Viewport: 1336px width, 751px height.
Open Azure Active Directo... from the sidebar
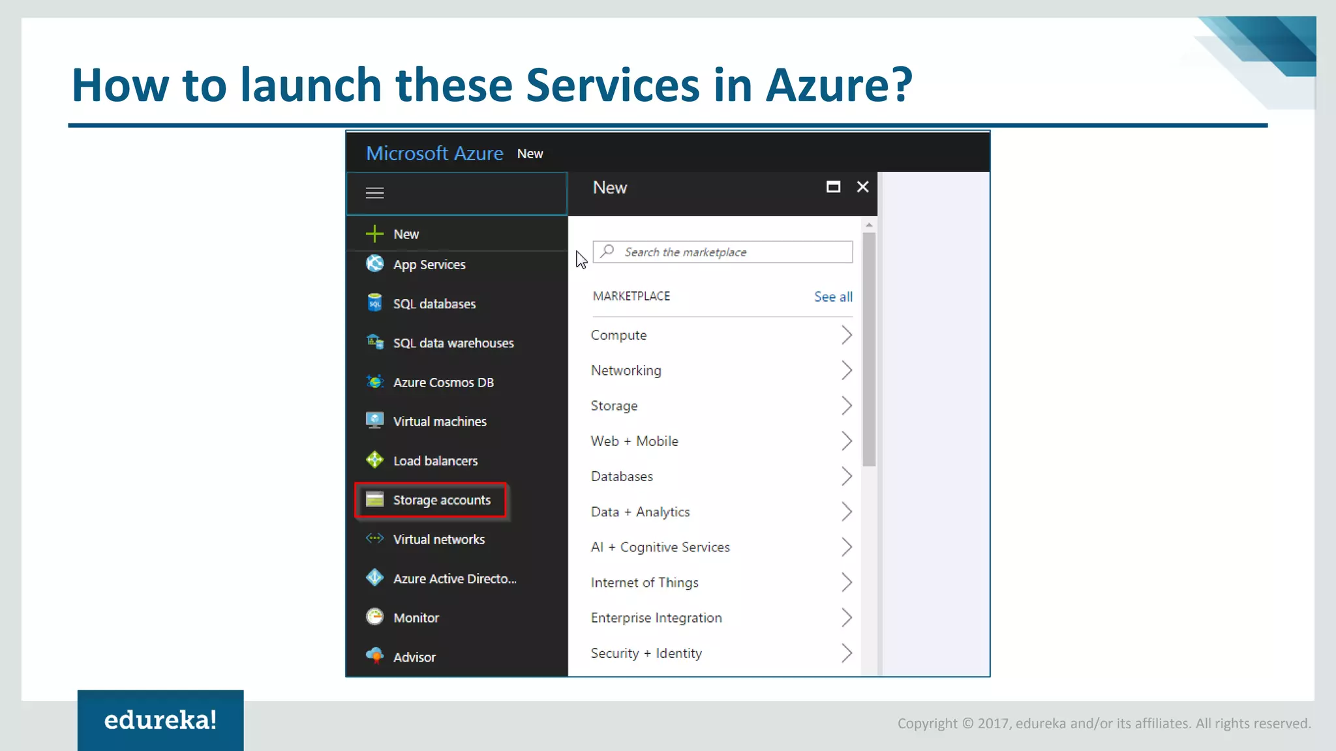tap(455, 579)
